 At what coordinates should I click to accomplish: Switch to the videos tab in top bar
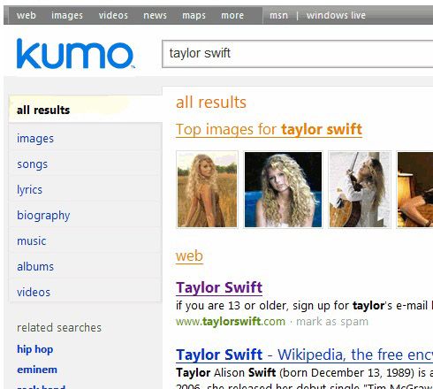pyautogui.click(x=113, y=15)
